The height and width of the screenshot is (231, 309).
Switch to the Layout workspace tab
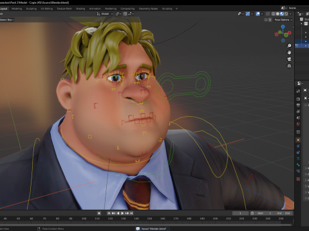click(x=4, y=8)
